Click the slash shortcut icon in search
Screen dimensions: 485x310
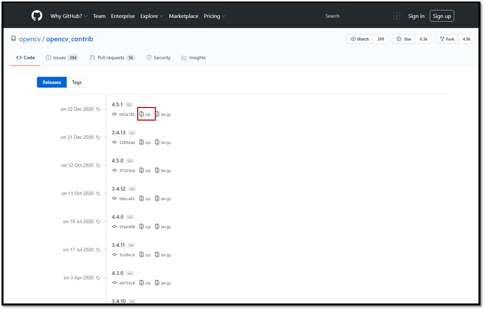397,16
